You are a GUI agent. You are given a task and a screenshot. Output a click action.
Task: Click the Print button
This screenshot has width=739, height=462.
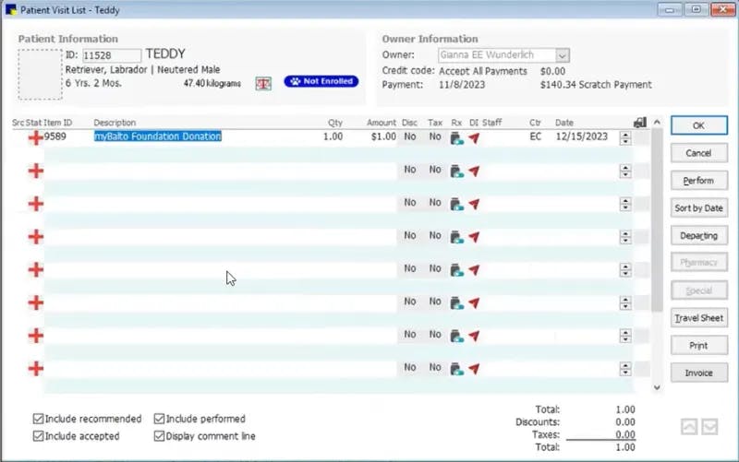coord(699,345)
